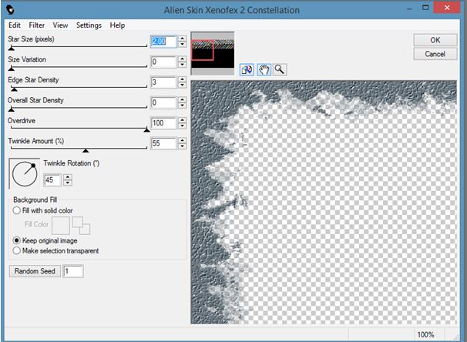Click the foreground/background color swap icon
467x342 pixels.
coord(81,226)
